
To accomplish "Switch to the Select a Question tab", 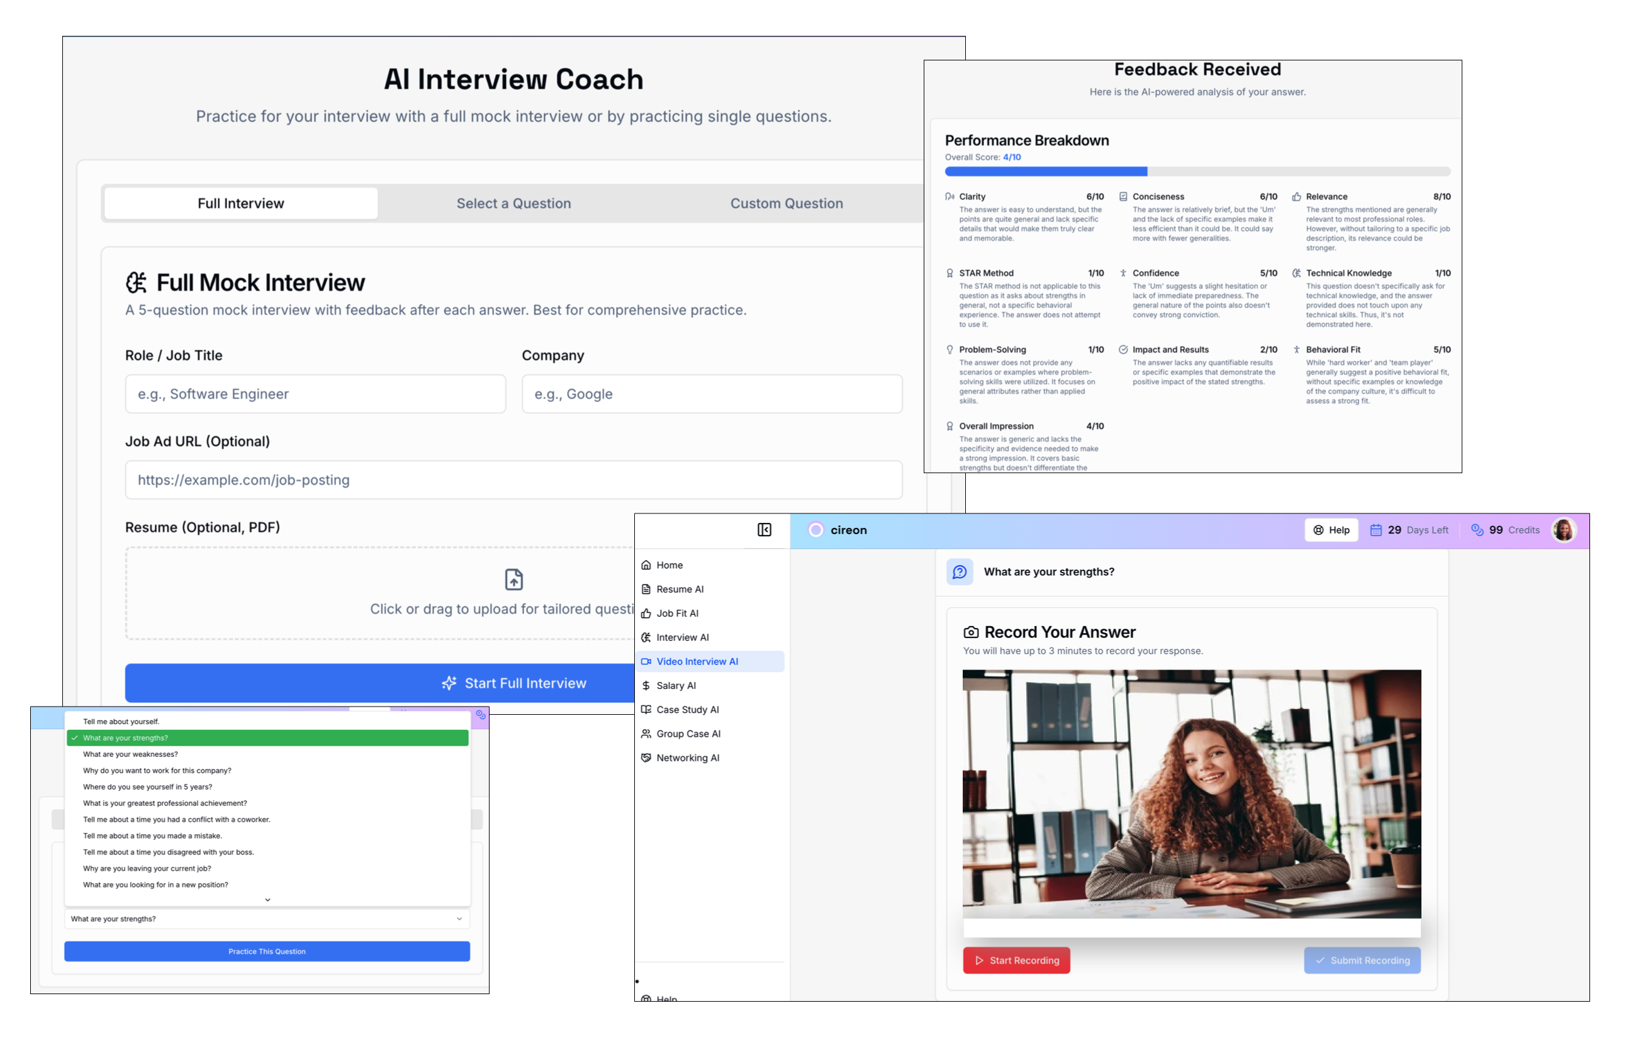I will pos(513,203).
